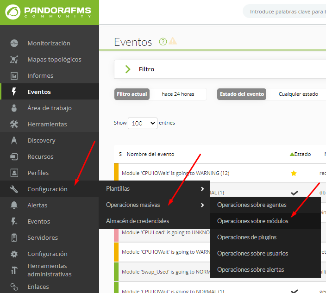Select the Discovery icon in the sidebar

tap(14, 140)
